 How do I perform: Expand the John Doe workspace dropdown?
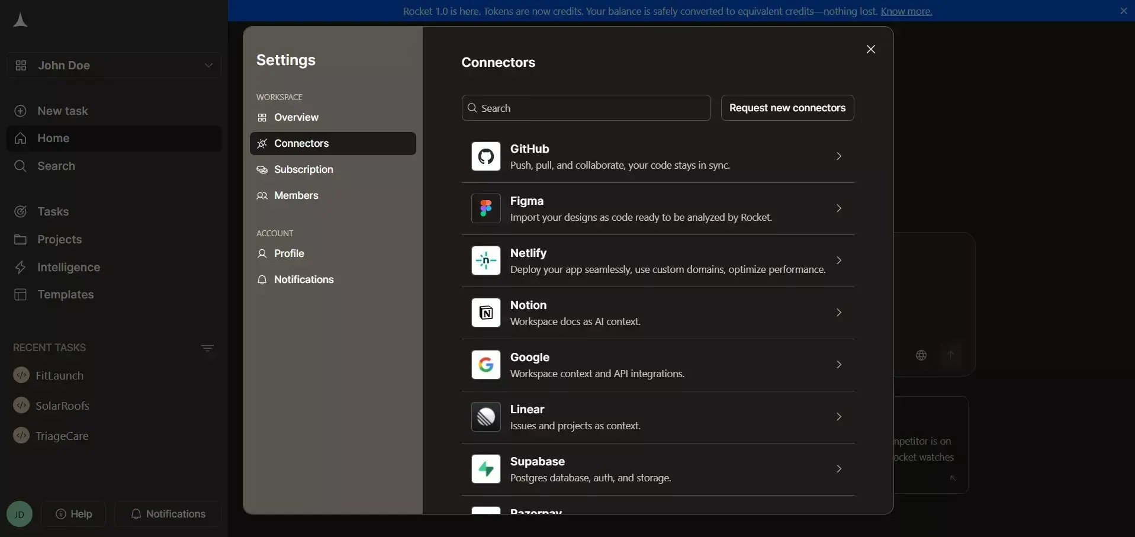(114, 65)
